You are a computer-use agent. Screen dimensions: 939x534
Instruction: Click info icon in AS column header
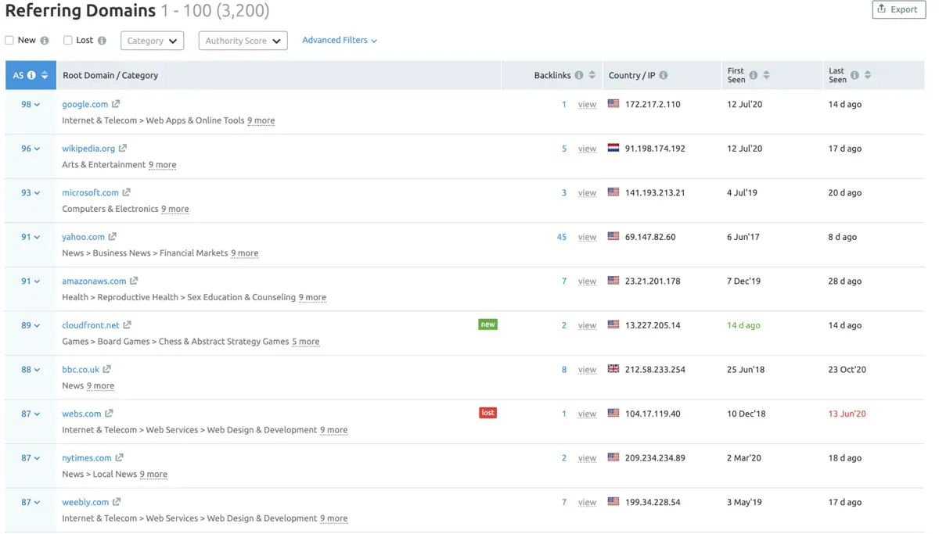pos(31,75)
